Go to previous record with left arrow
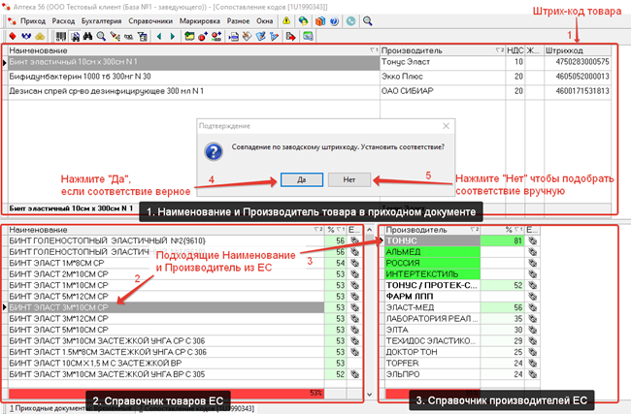 (159, 37)
